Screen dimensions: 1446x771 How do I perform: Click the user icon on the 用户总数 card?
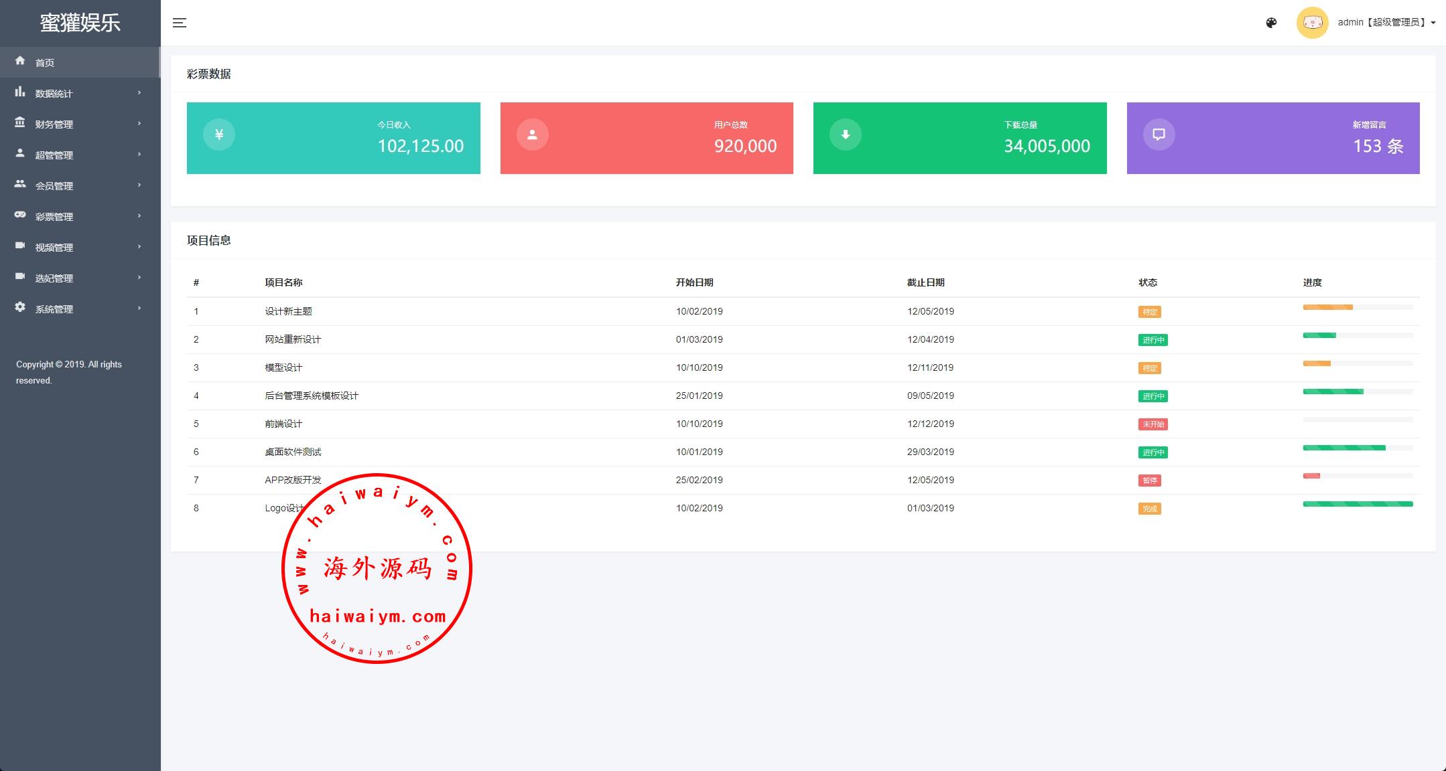tap(532, 135)
